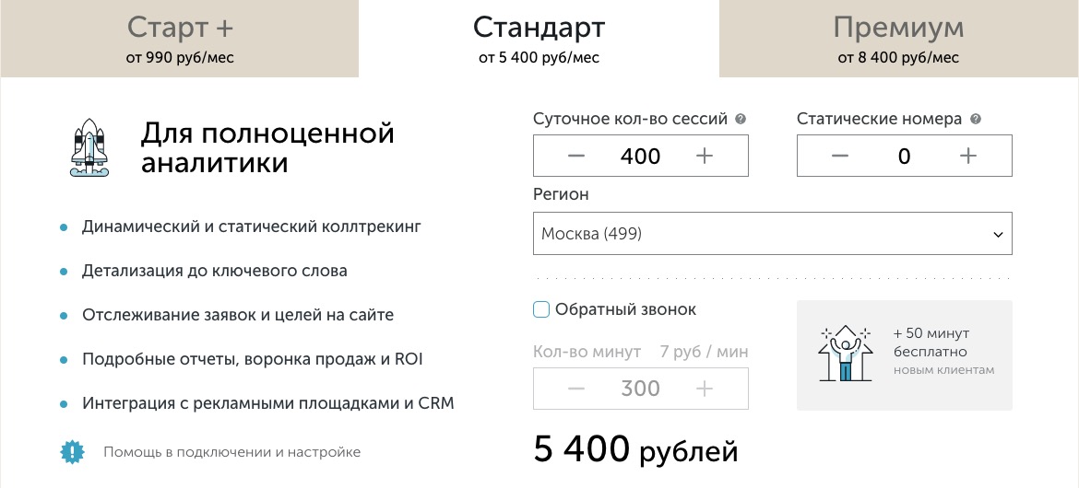Decrease daily sessions with minus icon
Viewport: 1079px width, 488px height.
[576, 156]
